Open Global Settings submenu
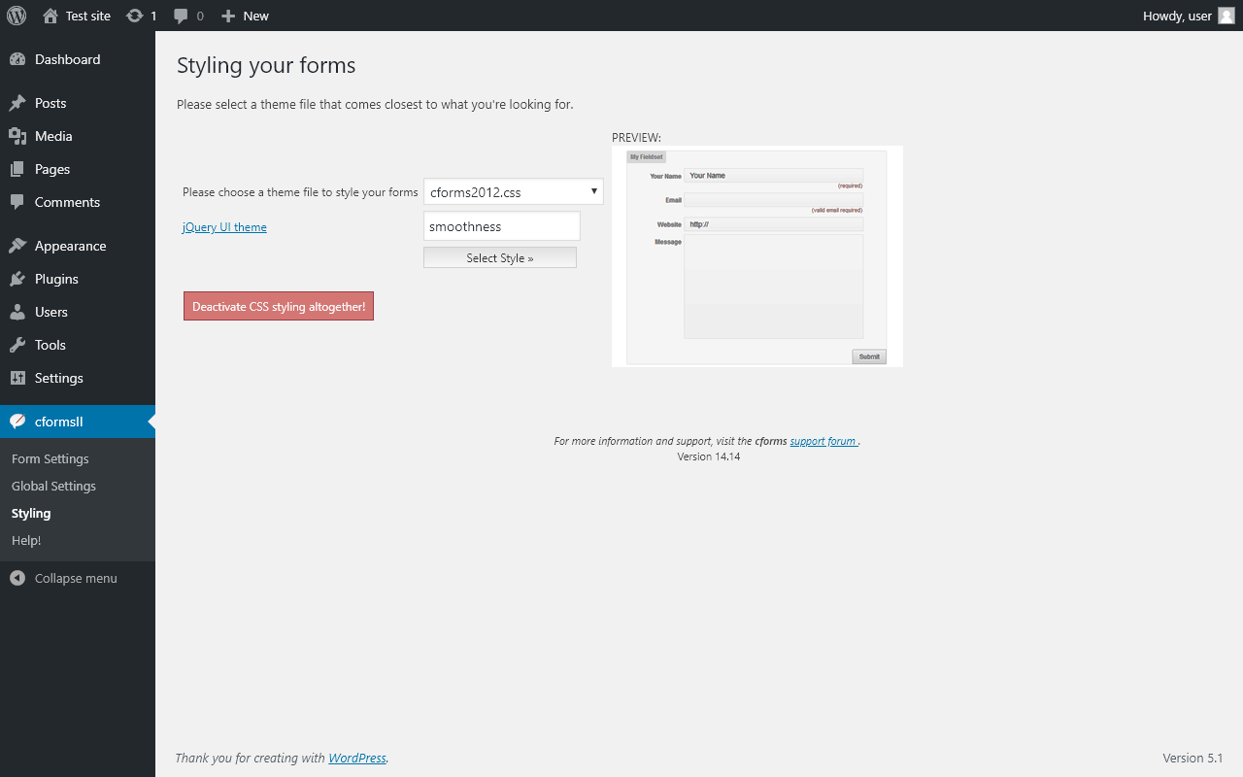The height and width of the screenshot is (777, 1243). click(x=54, y=486)
